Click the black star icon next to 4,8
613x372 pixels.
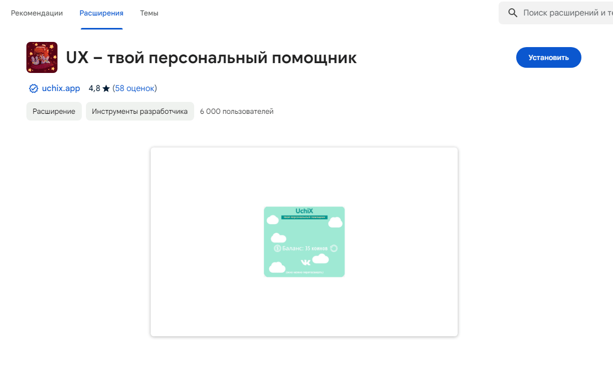pos(107,88)
